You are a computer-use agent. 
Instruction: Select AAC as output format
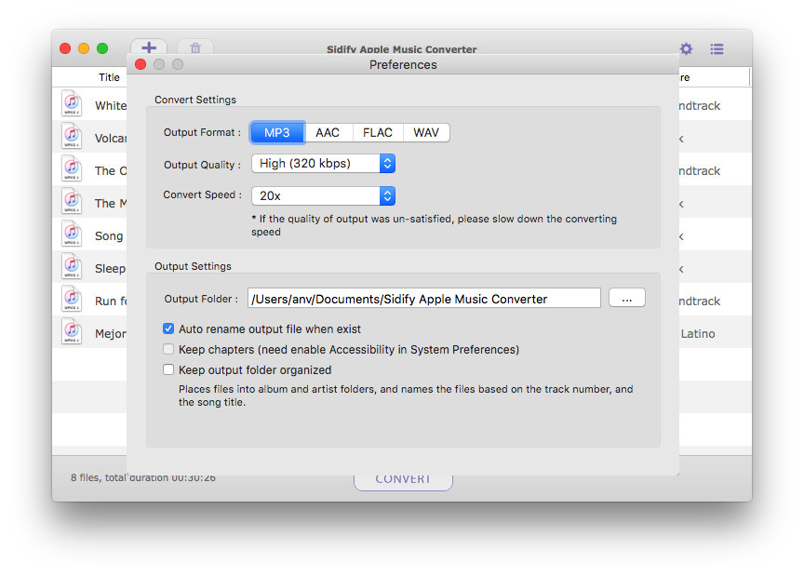[328, 132]
